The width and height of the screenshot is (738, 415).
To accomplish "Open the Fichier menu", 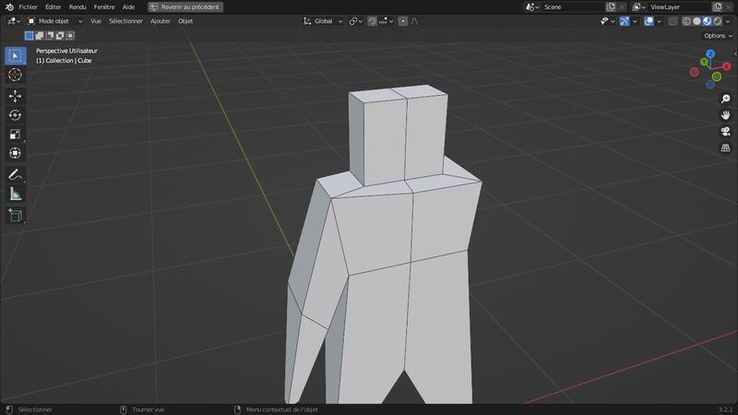I will (28, 6).
